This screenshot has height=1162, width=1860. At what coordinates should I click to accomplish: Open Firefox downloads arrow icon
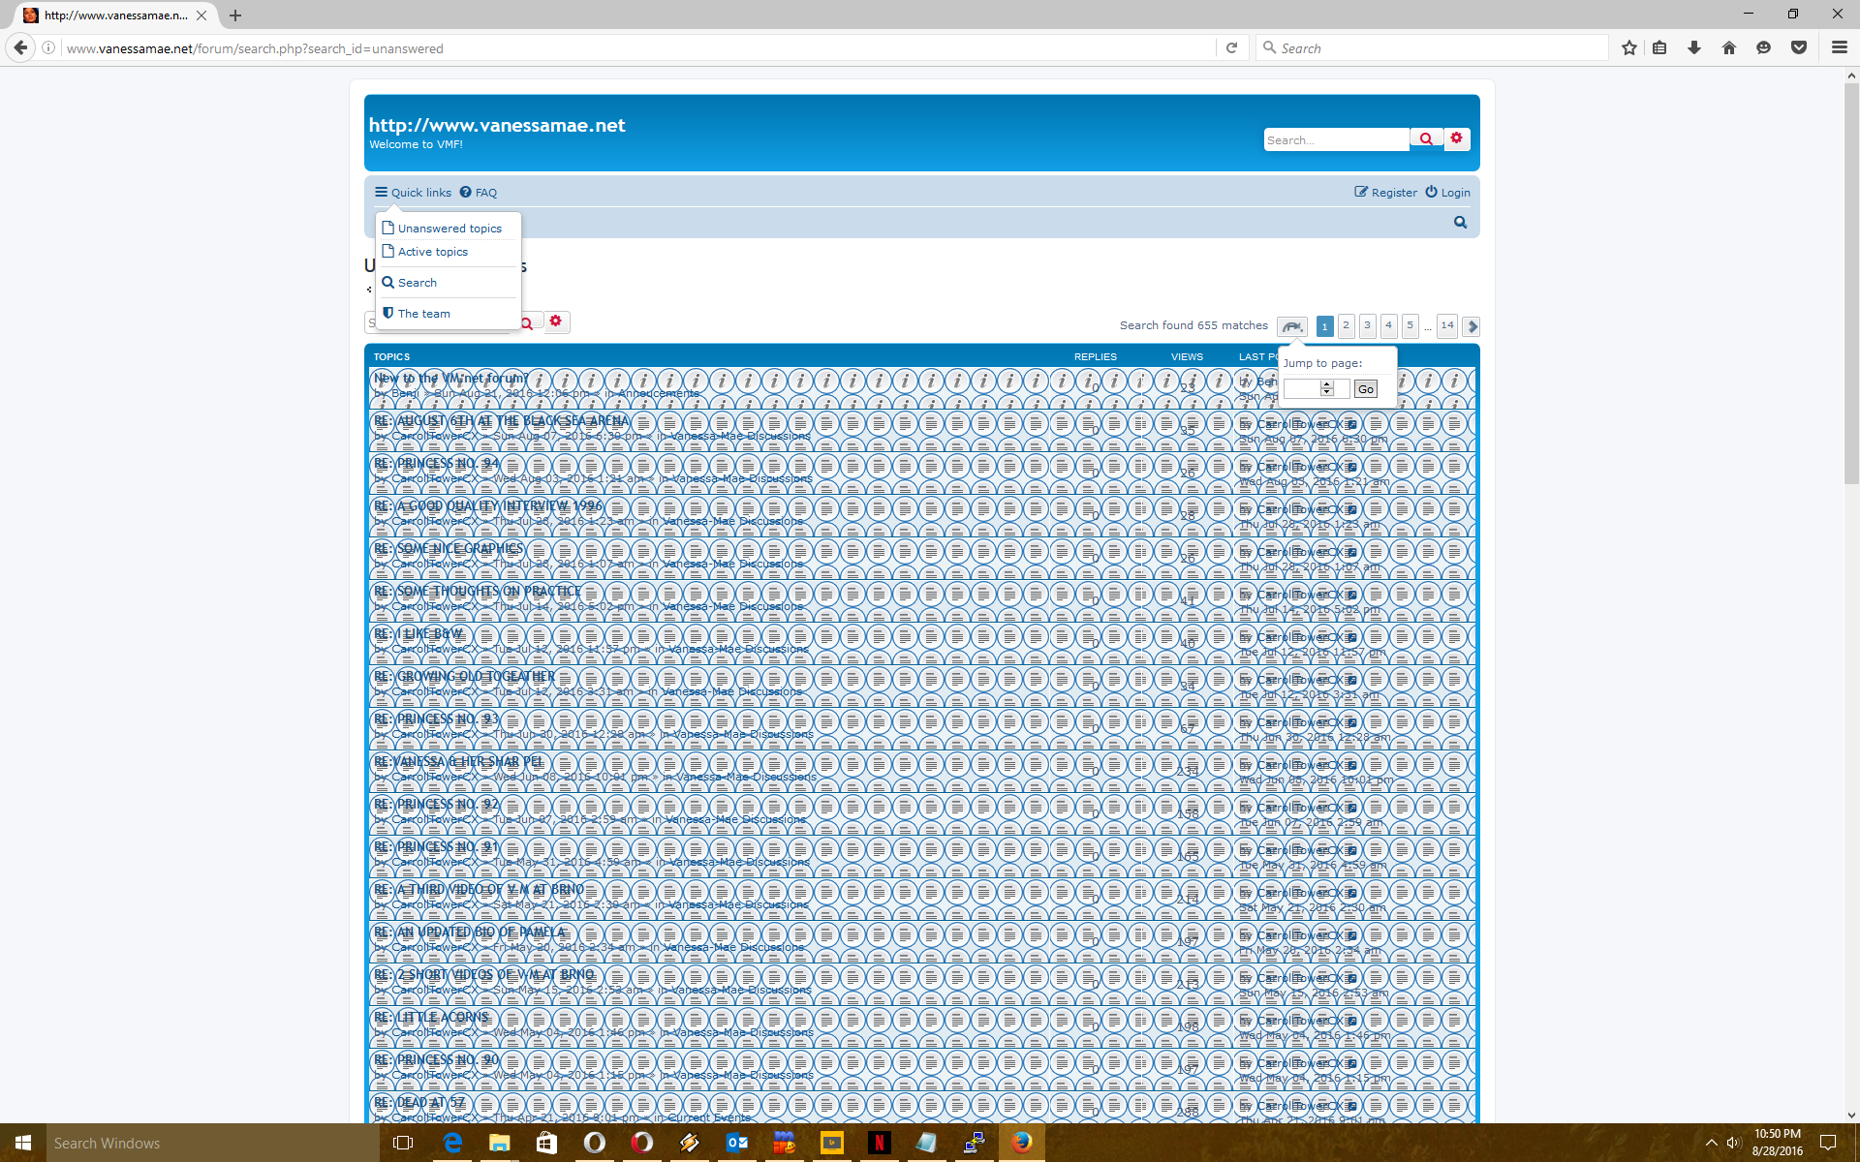pos(1694,47)
